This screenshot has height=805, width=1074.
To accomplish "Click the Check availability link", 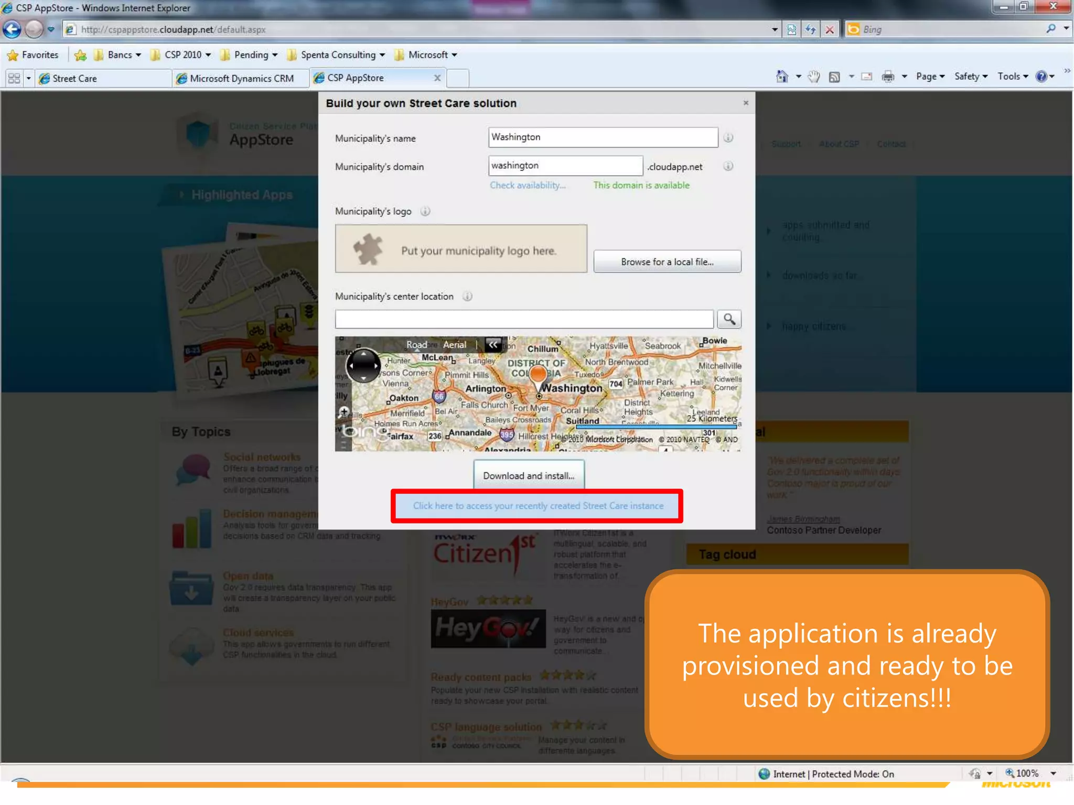I will point(528,185).
